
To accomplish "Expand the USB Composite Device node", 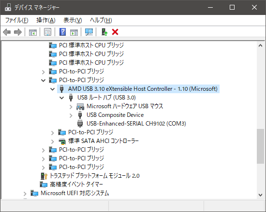I will coord(71,115).
